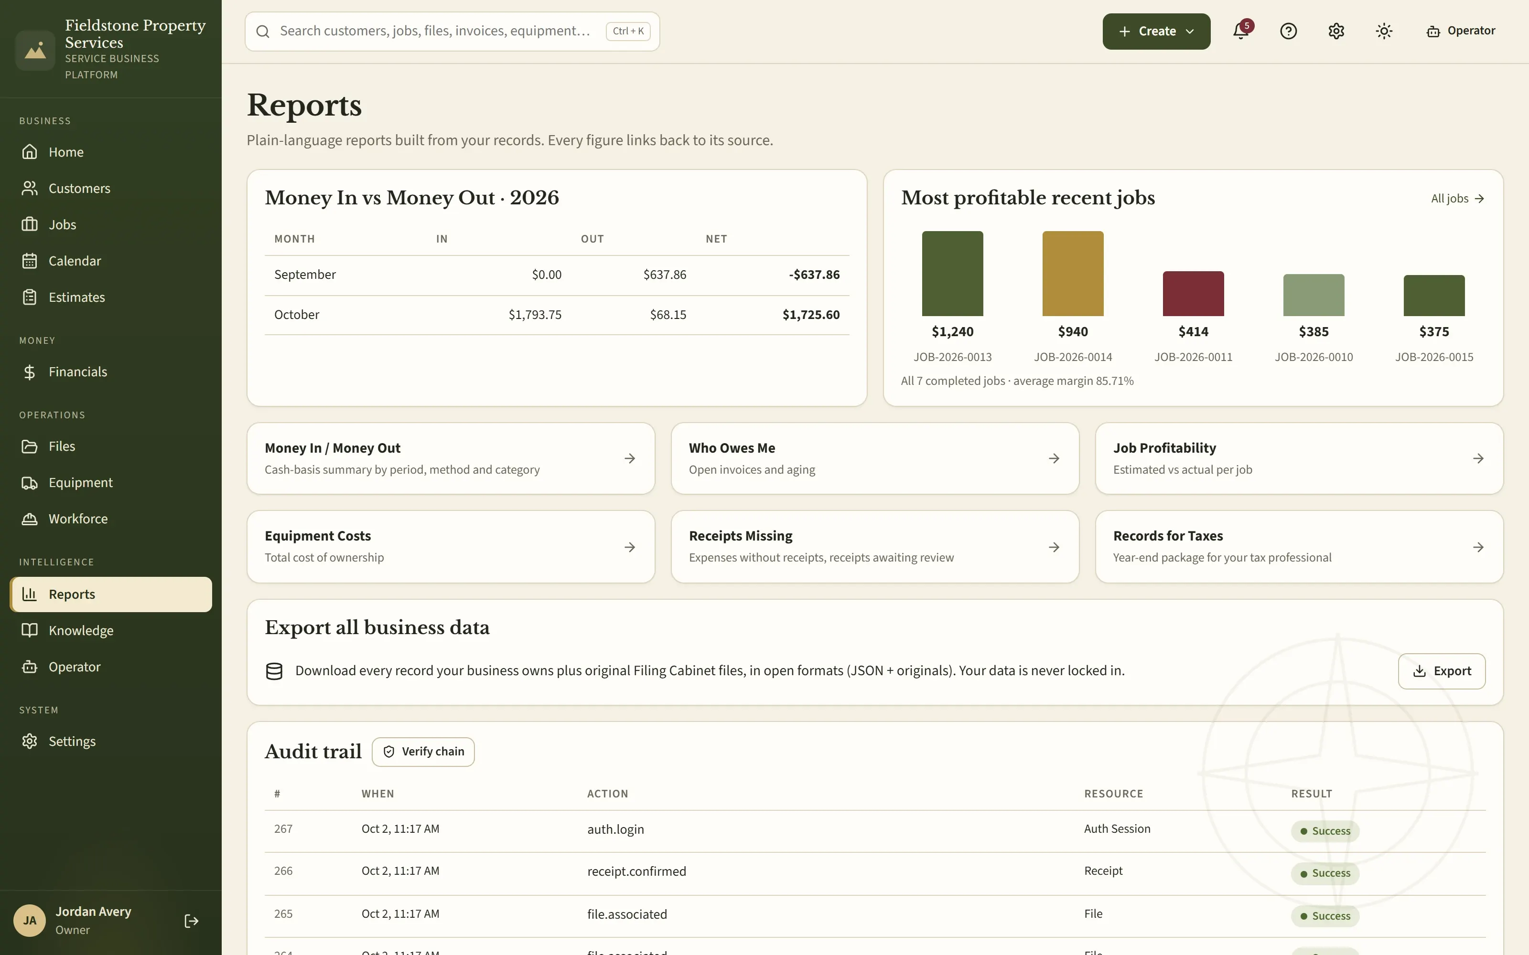
Task: Click the Equipment truck icon
Action: [x=30, y=483]
